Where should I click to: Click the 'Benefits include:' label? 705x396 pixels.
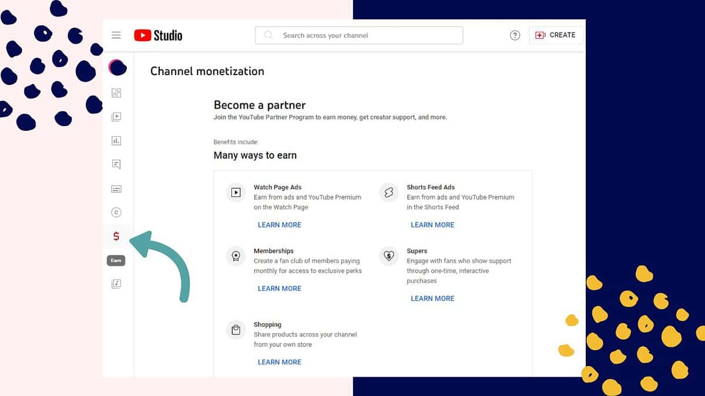point(236,142)
